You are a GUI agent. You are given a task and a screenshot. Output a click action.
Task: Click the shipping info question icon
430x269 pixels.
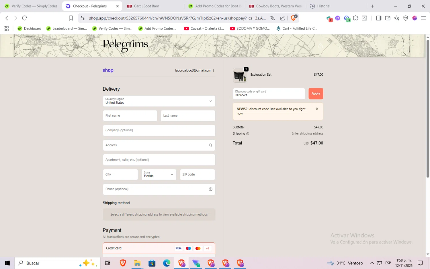click(248, 134)
